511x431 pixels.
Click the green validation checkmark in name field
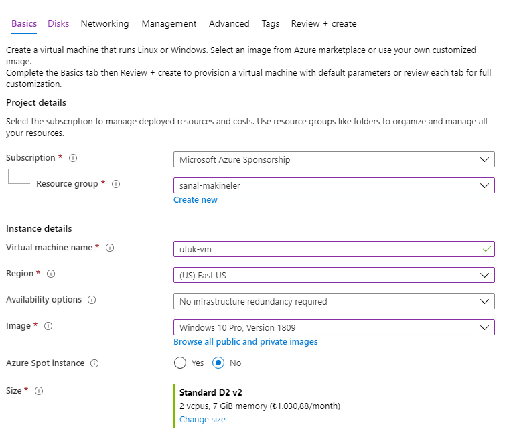pyautogui.click(x=487, y=249)
